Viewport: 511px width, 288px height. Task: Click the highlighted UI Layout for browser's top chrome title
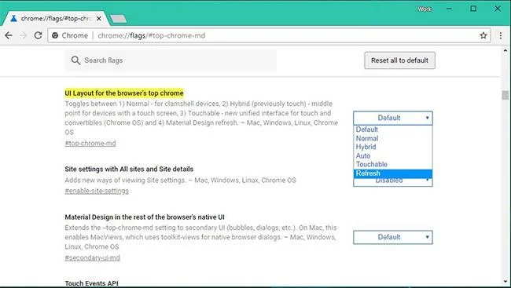[x=124, y=93]
